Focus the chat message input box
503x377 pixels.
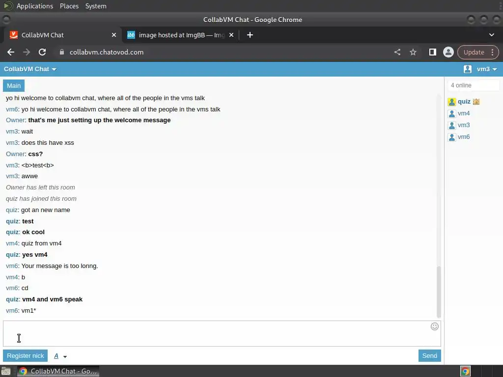pos(222,333)
